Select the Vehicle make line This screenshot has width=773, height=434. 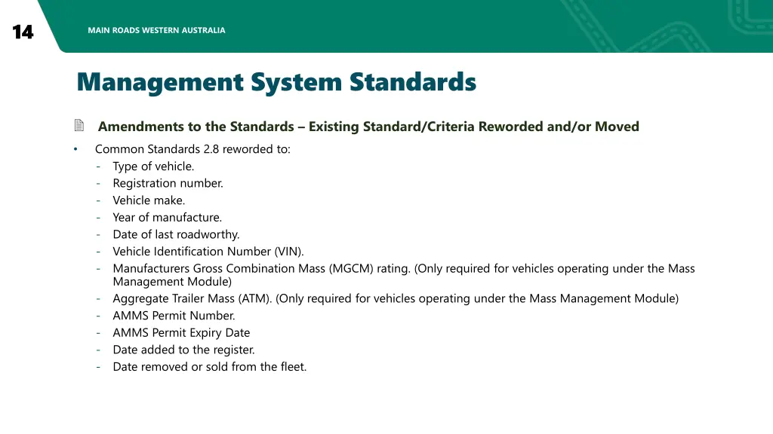pos(149,200)
